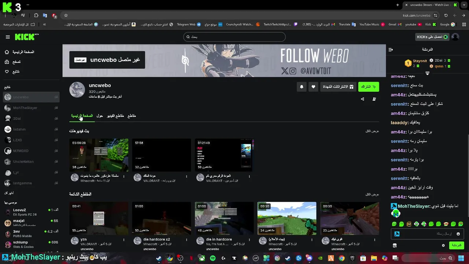Click the Get KICKs button

point(432,37)
